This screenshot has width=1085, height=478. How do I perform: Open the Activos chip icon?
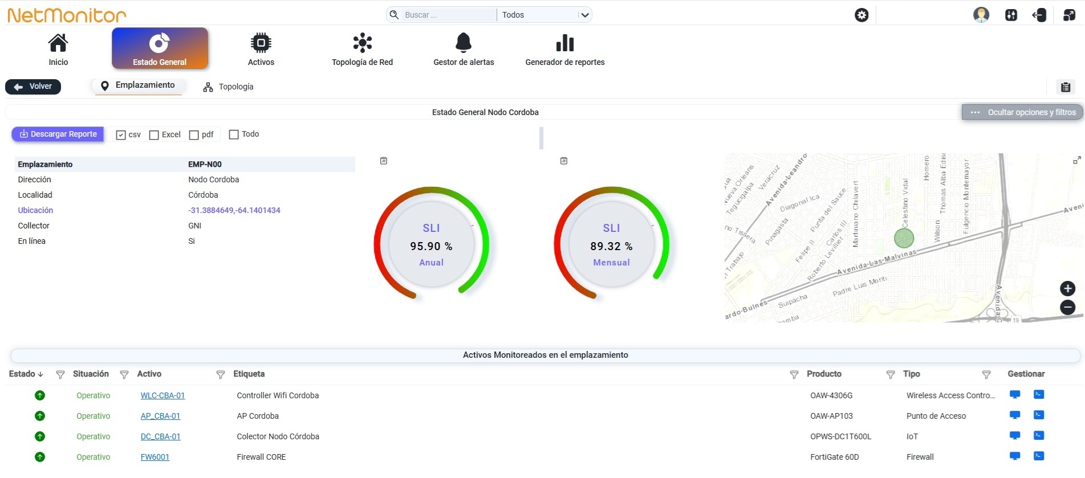click(x=261, y=43)
